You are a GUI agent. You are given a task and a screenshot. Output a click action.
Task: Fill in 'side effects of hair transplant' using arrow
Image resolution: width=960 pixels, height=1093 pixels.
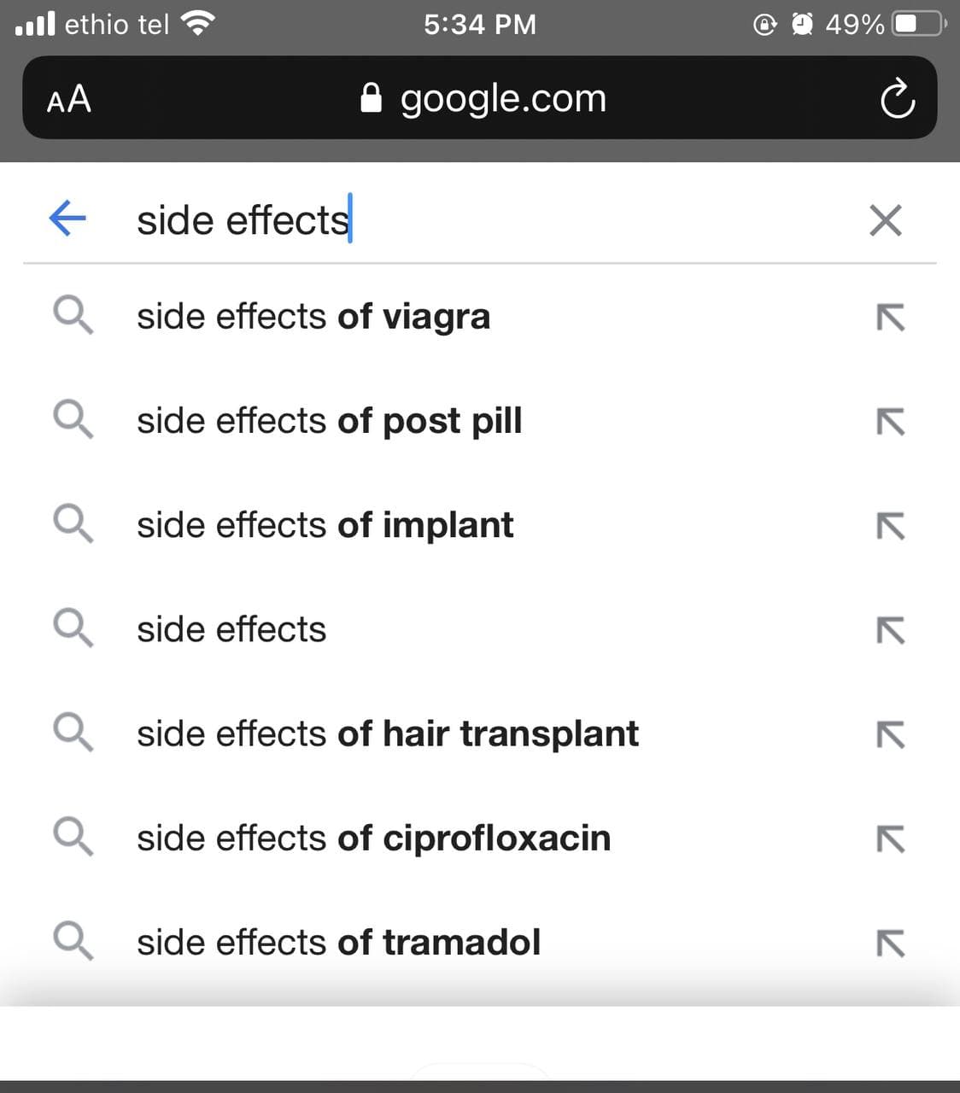[890, 734]
